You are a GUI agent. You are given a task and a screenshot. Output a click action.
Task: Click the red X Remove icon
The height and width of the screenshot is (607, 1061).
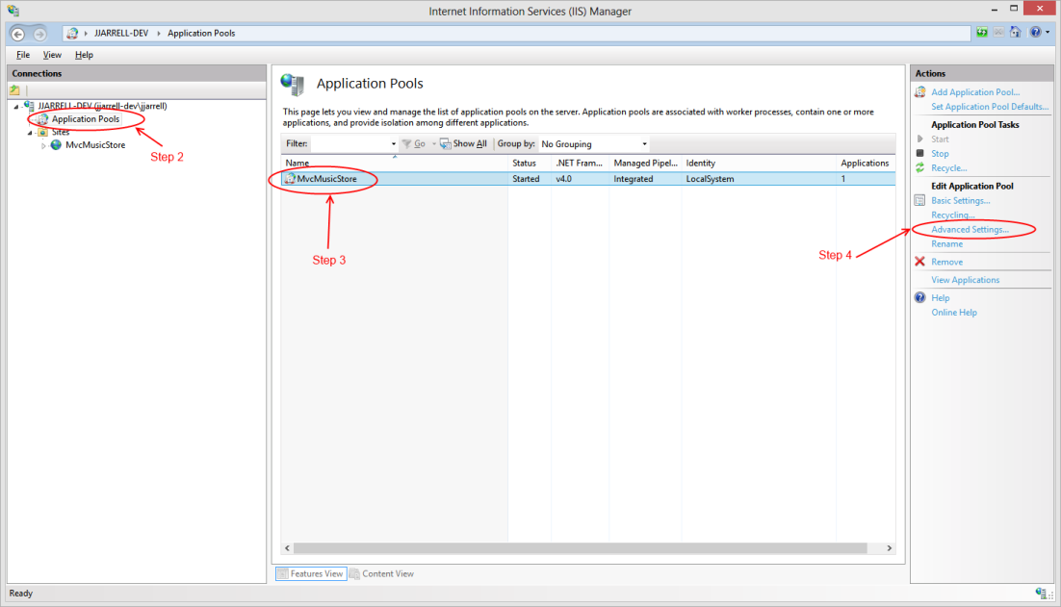(919, 262)
